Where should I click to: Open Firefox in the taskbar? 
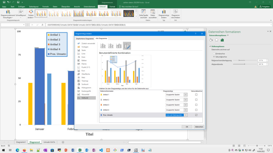(24, 150)
